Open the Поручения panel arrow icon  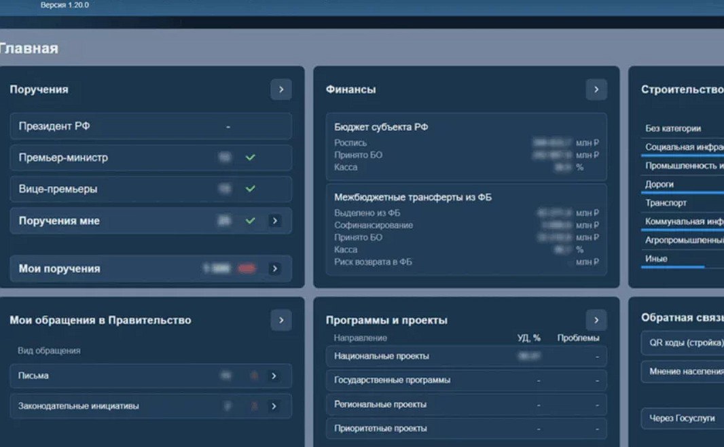click(x=280, y=89)
